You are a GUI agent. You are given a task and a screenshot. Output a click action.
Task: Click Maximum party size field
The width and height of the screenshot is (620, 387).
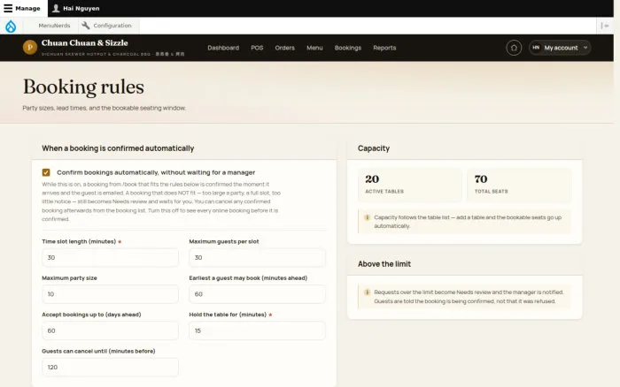pos(110,294)
